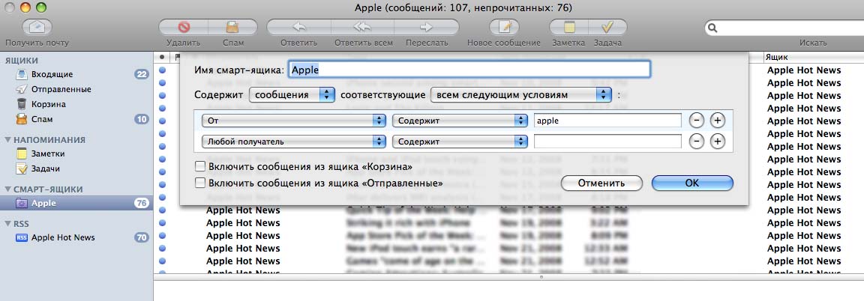Click the ЯЩИКИ section header
The height and width of the screenshot is (301, 864).
click(22, 61)
